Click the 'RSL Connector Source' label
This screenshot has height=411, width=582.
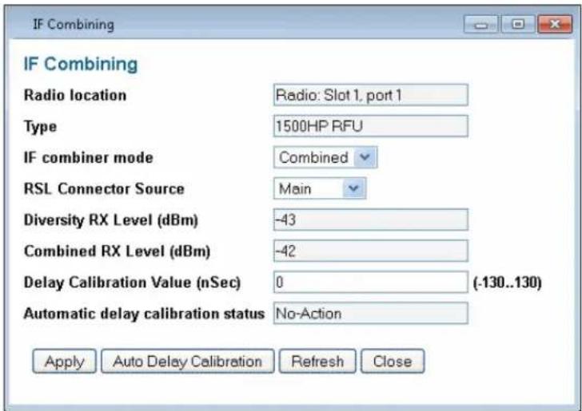click(104, 188)
